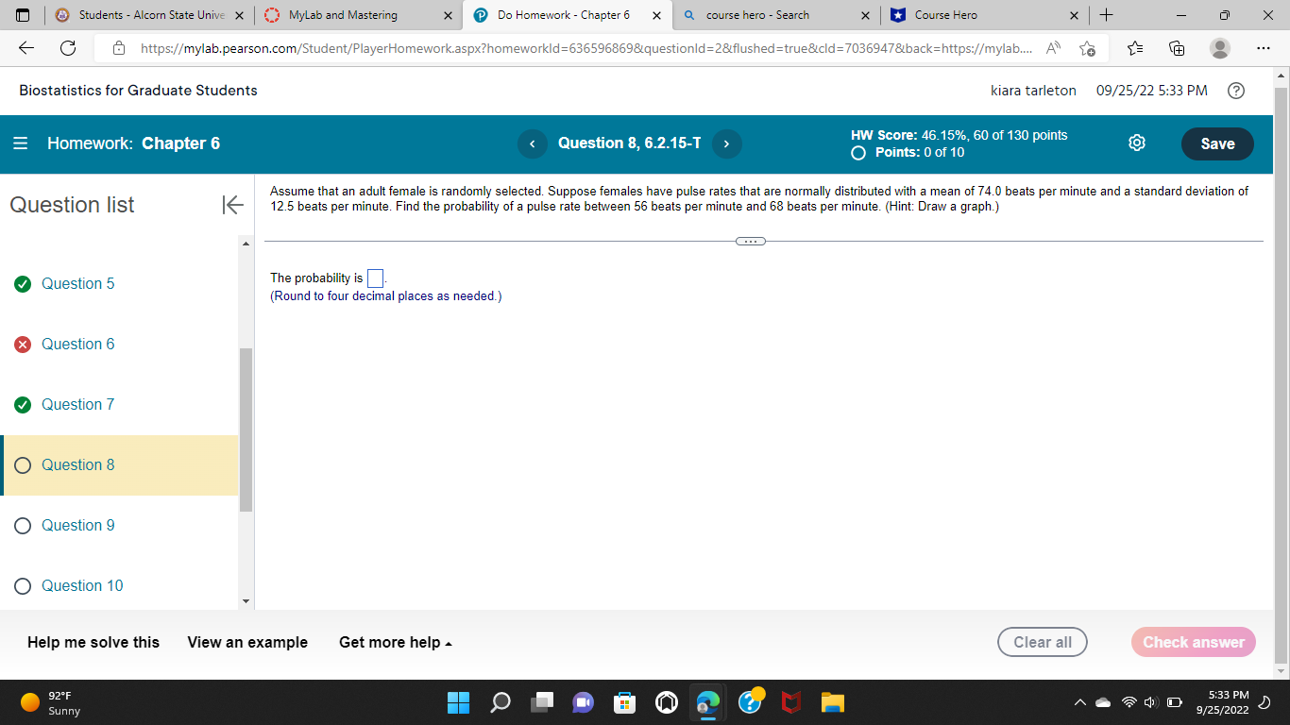
Task: Click the green checkmark on Question 5
Action: [23, 283]
